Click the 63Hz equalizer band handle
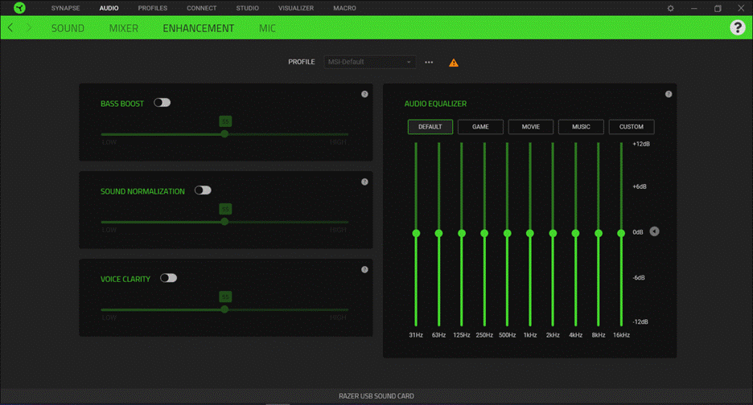Viewport: 753px width, 405px height. tap(438, 233)
